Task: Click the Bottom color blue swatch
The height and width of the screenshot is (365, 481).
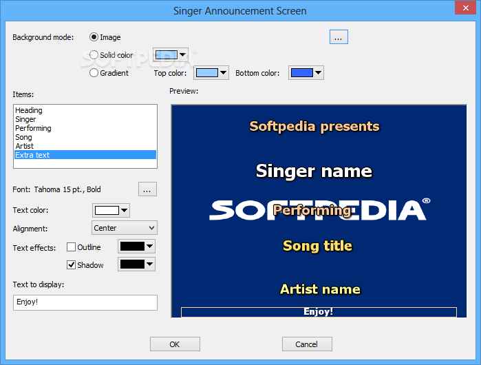Action: pyautogui.click(x=302, y=73)
